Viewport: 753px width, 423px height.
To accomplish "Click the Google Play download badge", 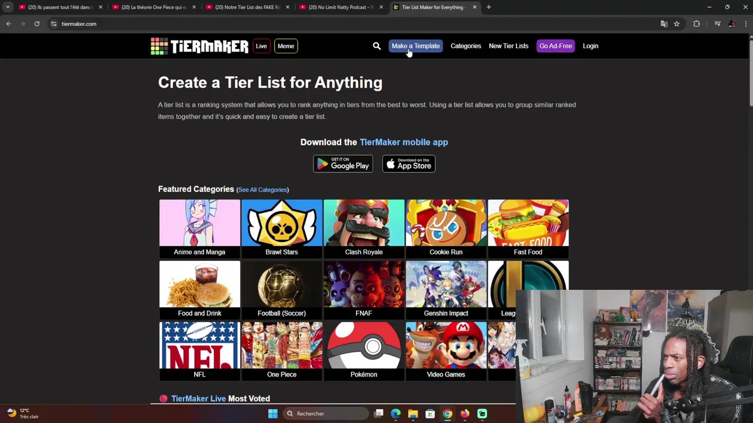I will tap(343, 164).
